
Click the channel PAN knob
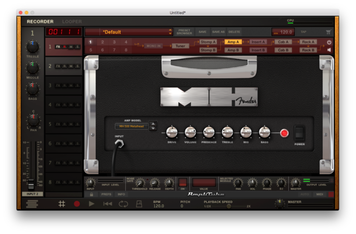click(34, 120)
